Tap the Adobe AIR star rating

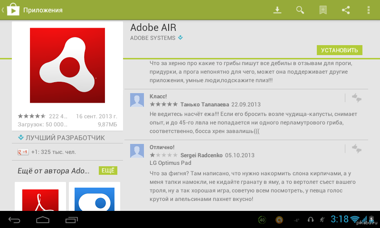click(x=31, y=116)
